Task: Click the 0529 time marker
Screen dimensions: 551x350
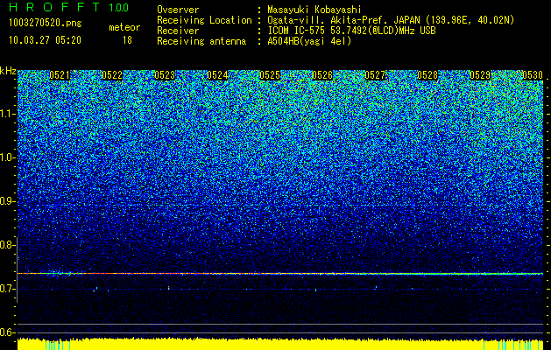Action: [480, 75]
